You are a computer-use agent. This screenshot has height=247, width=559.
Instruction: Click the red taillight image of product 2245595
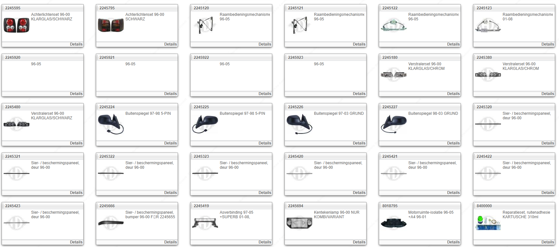pyautogui.click(x=17, y=25)
